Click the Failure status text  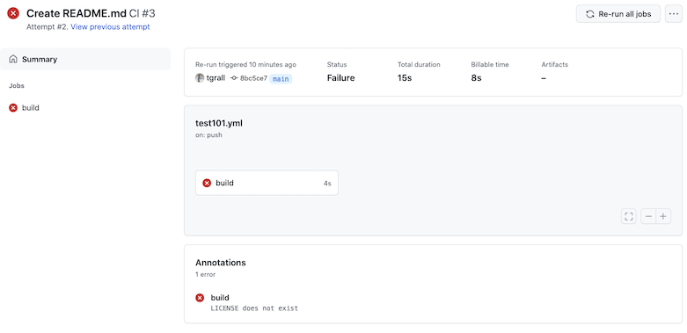pos(341,78)
